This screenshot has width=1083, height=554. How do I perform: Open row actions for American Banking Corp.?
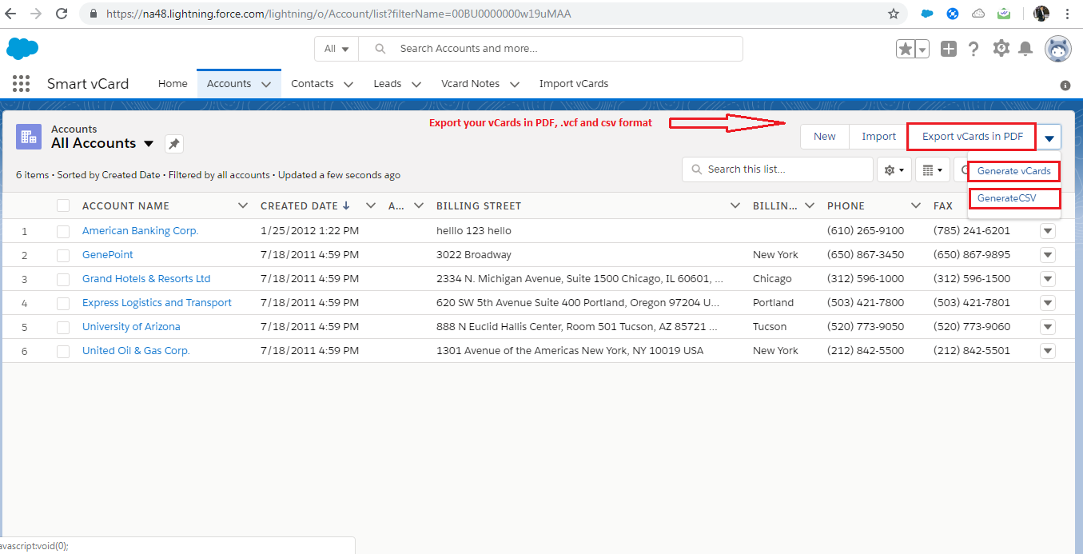(x=1048, y=231)
